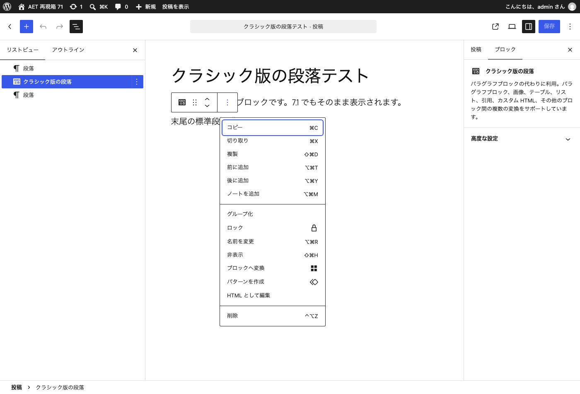This screenshot has height=394, width=580.
Task: Select the last 段落 block in list
Action: click(x=72, y=95)
